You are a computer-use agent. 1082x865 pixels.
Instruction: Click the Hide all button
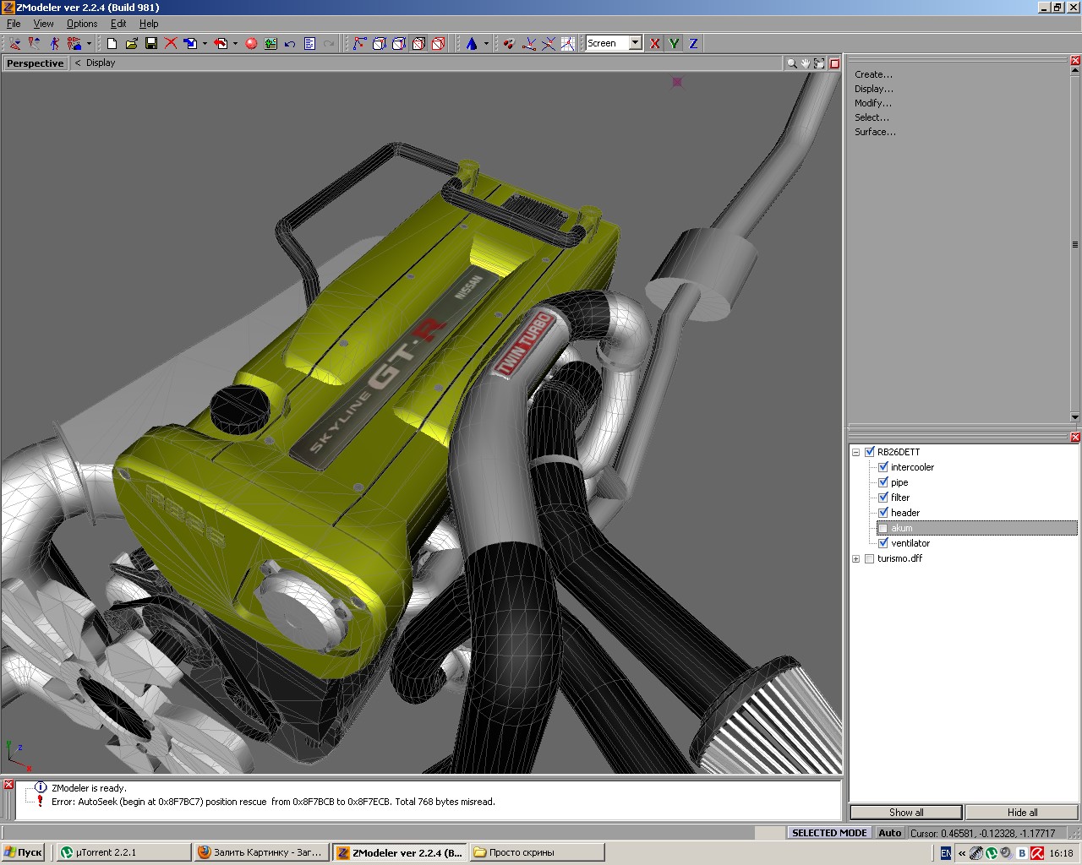pyautogui.click(x=1022, y=813)
